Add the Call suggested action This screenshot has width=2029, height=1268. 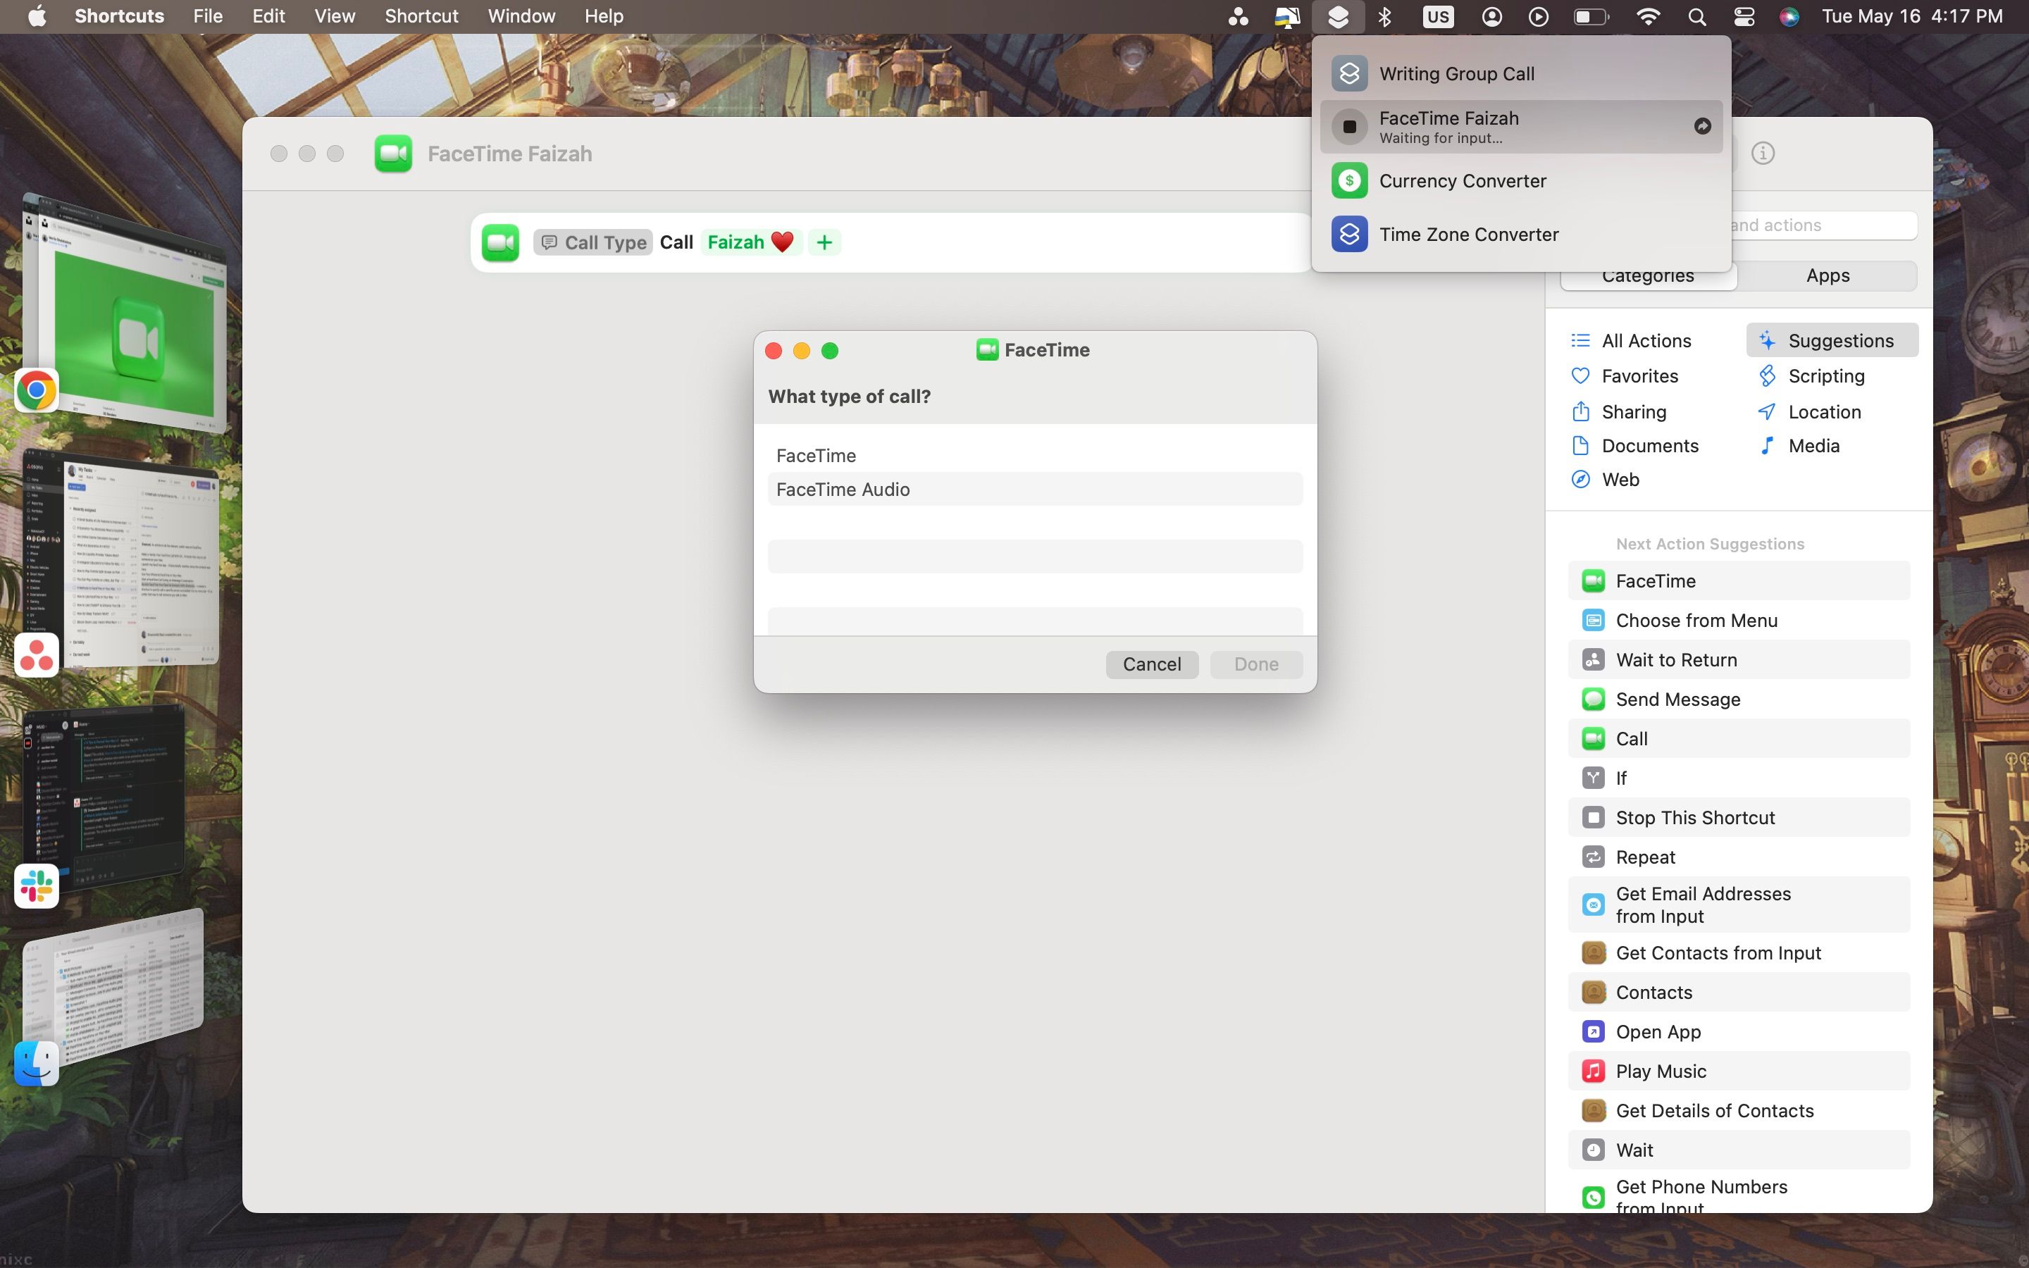point(1739,739)
